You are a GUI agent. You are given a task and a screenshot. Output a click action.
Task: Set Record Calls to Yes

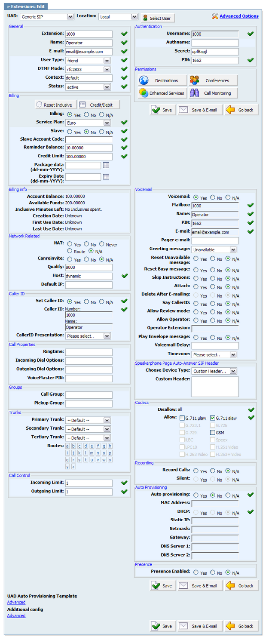[196, 471]
